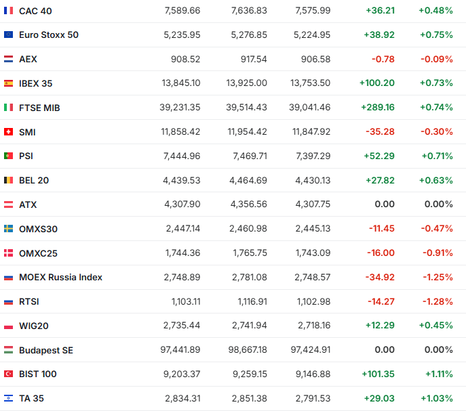Click the Swiss flag beside SMI
This screenshot has height=411, width=466.
8,132
